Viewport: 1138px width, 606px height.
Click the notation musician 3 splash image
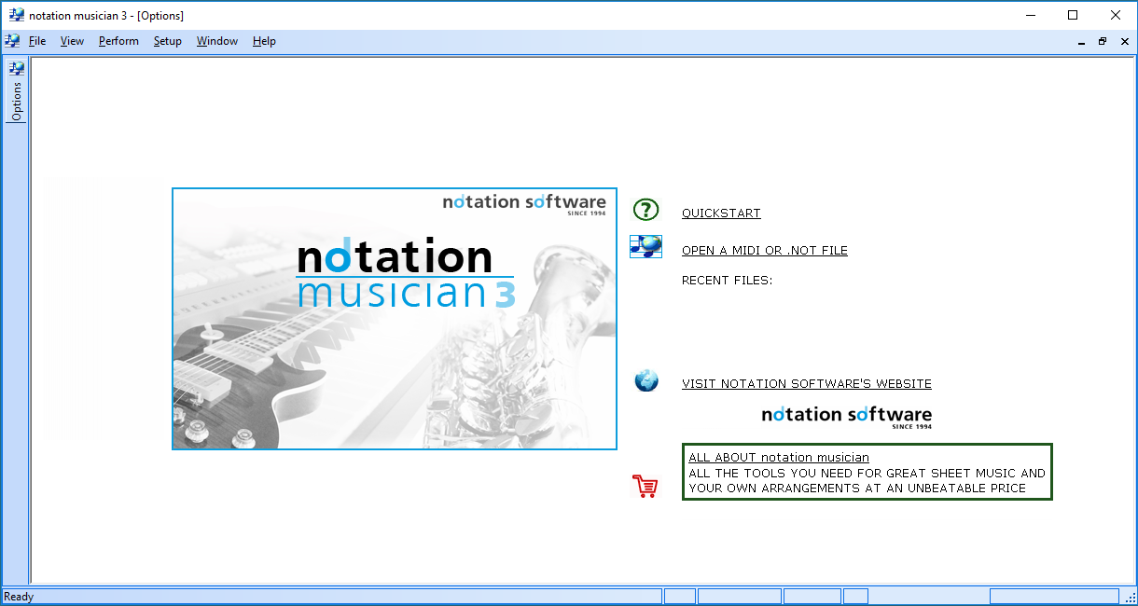394,318
